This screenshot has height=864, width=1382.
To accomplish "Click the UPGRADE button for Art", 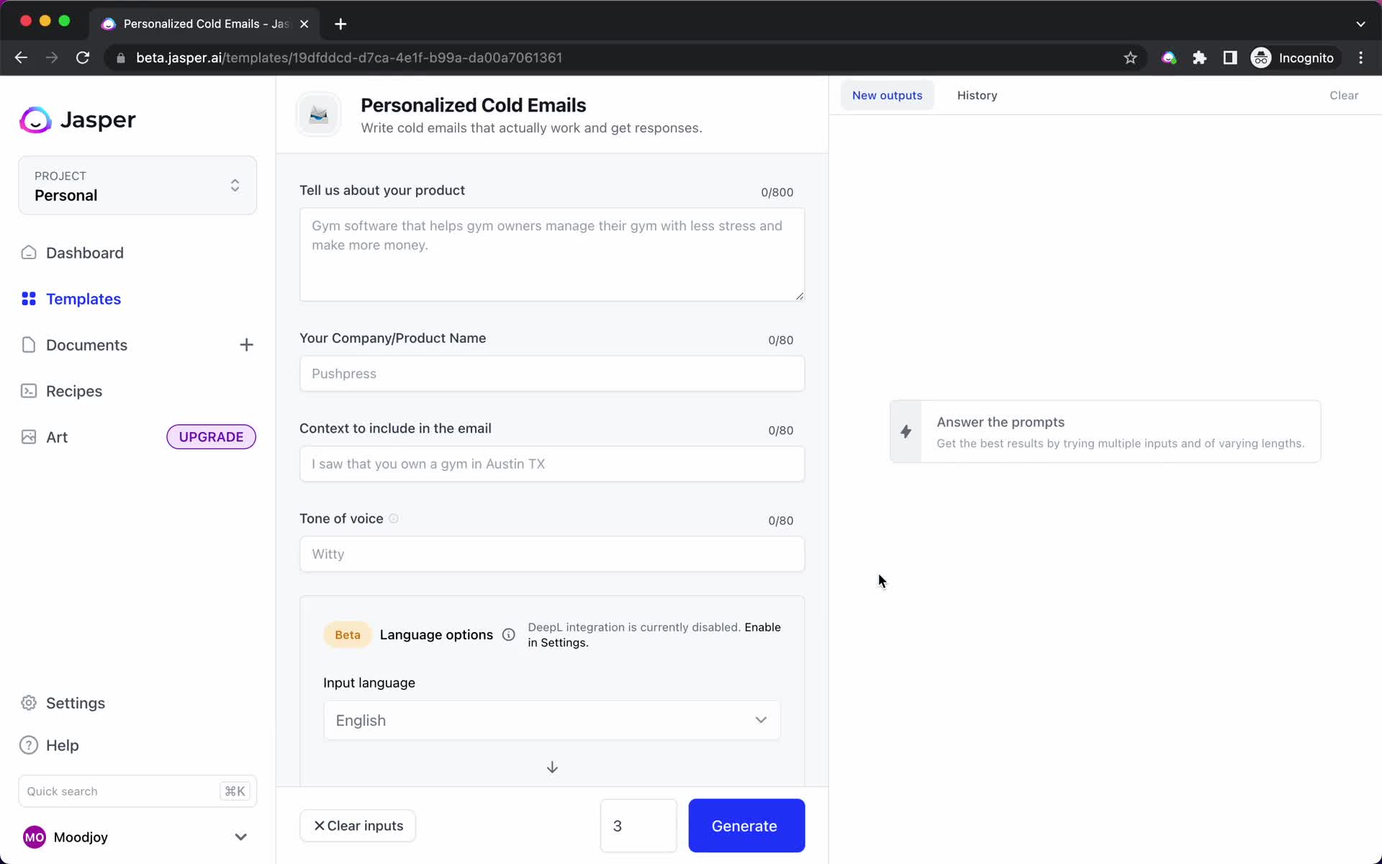I will click(x=211, y=436).
